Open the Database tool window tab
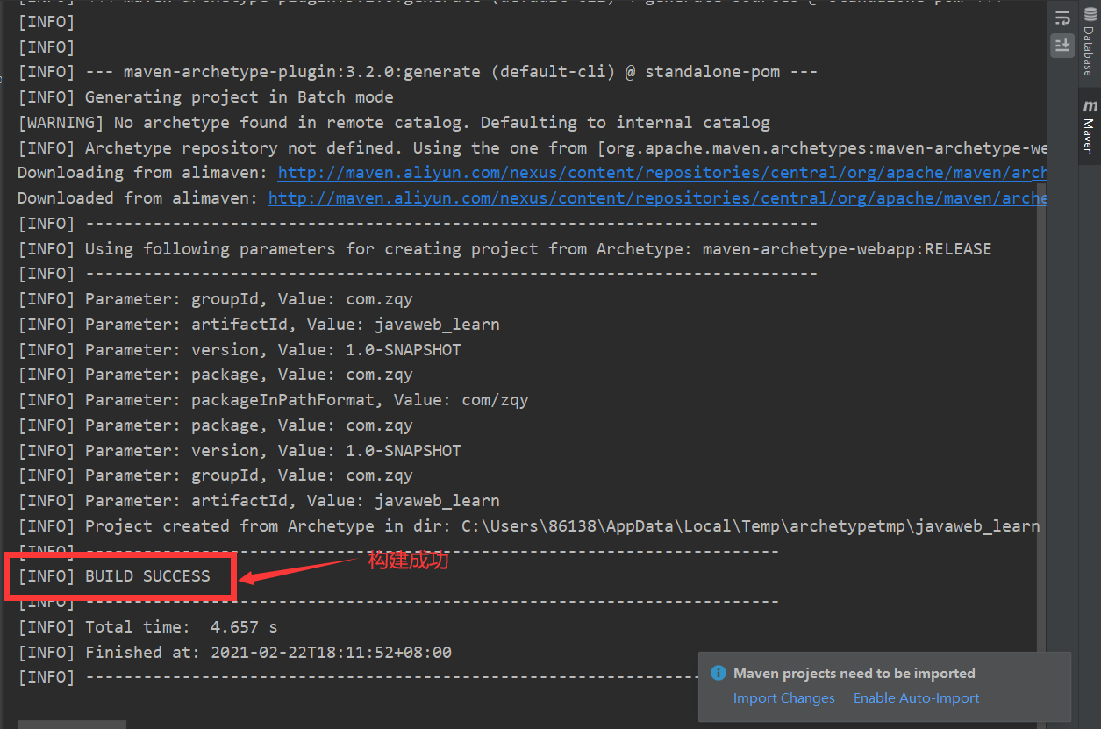The width and height of the screenshot is (1101, 729). click(x=1089, y=44)
